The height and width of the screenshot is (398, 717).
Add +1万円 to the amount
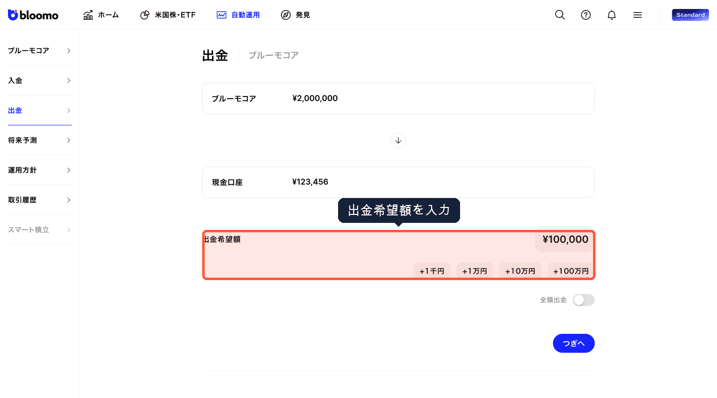(x=475, y=271)
